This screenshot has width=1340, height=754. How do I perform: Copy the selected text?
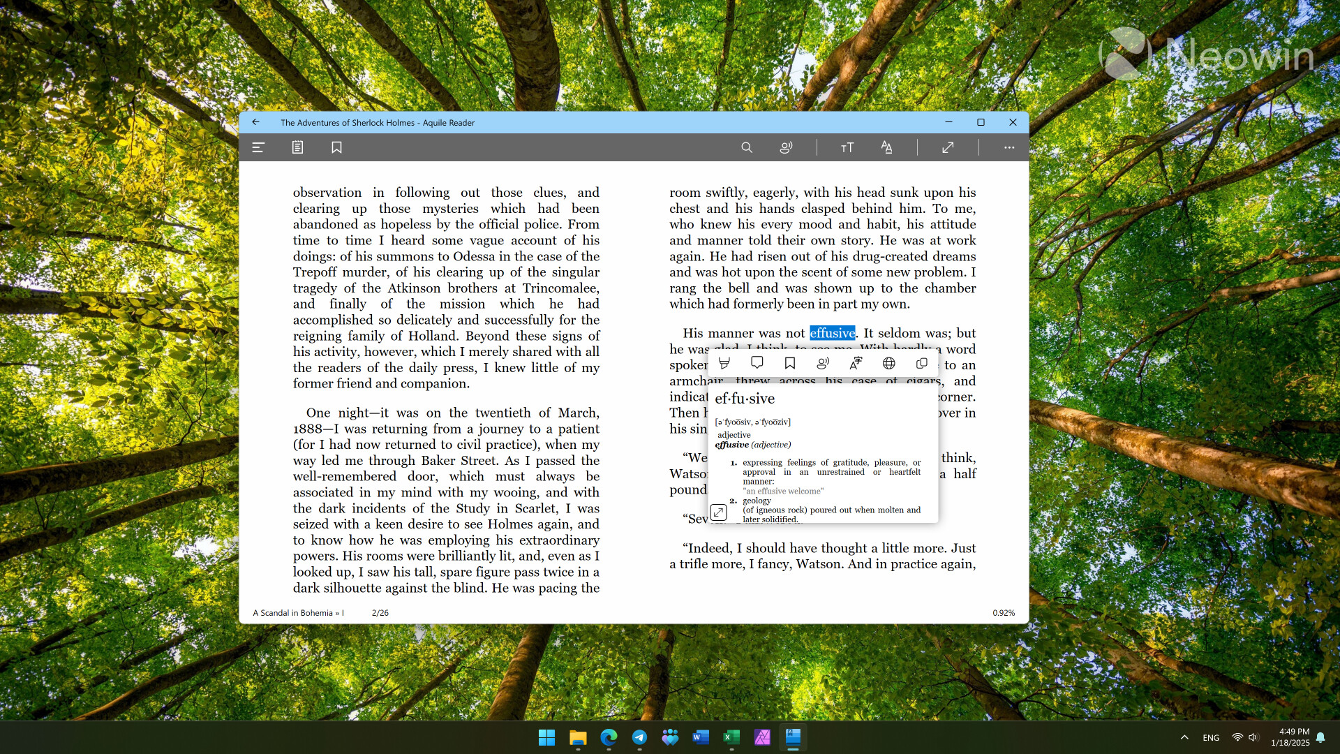(921, 363)
